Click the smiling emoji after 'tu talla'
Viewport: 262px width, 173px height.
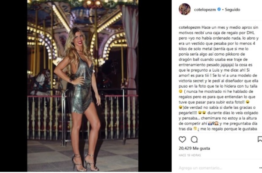(180, 91)
